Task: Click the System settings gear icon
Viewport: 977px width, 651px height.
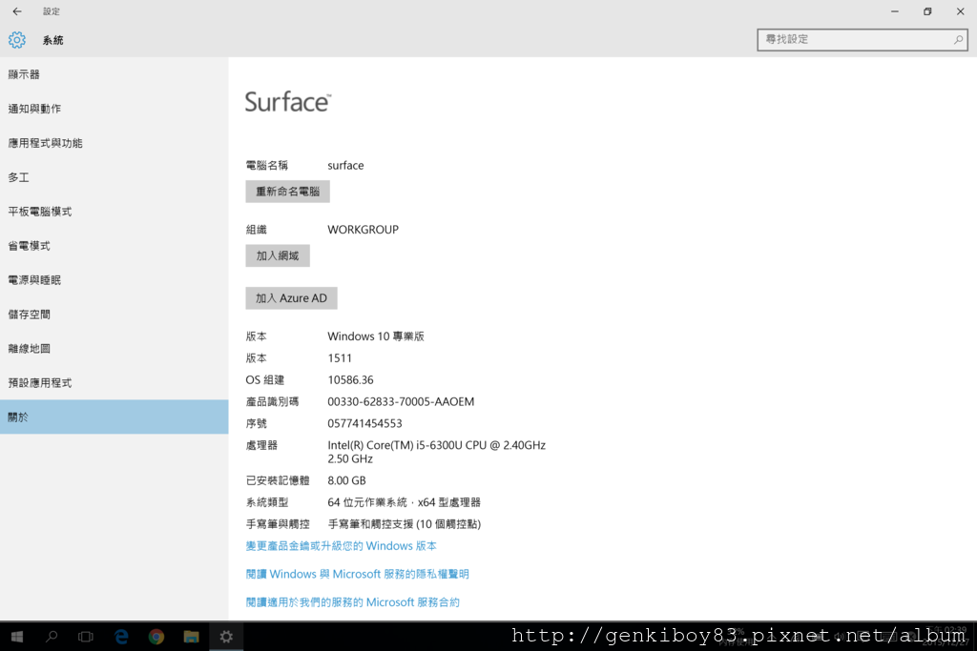Action: pyautogui.click(x=17, y=40)
